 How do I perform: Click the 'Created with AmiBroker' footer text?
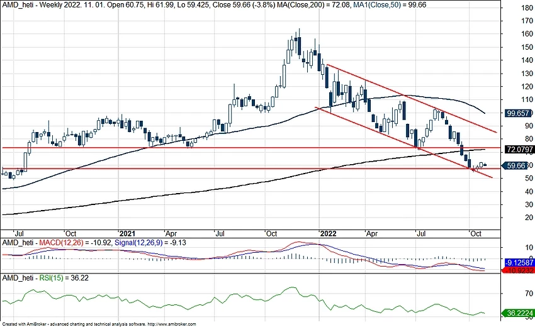click(24, 324)
